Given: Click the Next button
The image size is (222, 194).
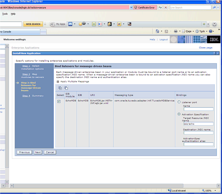Looking at the screenshot, I should coord(38,152).
